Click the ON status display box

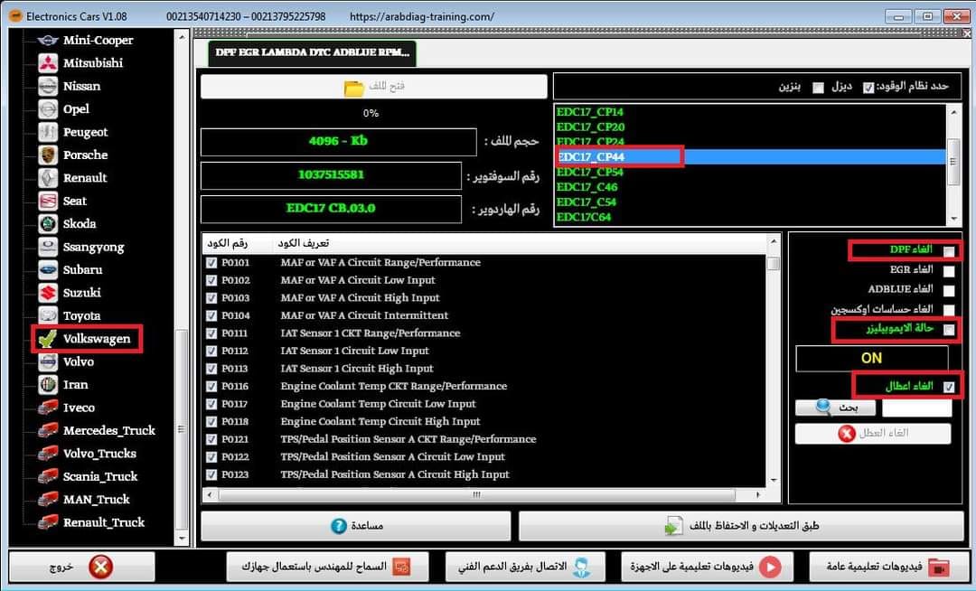pos(871,359)
